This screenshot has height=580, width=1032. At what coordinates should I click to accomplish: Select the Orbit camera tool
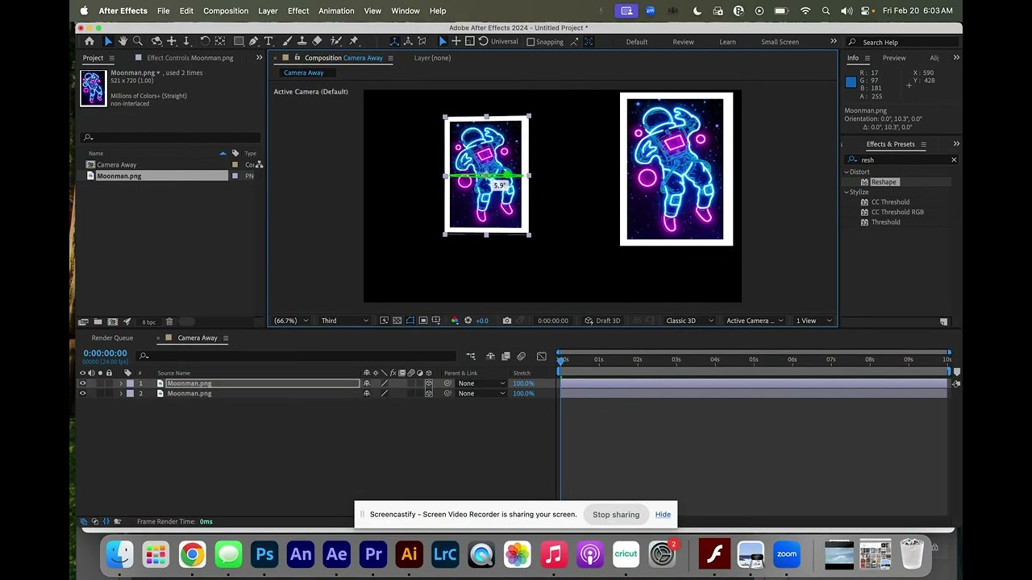point(156,41)
